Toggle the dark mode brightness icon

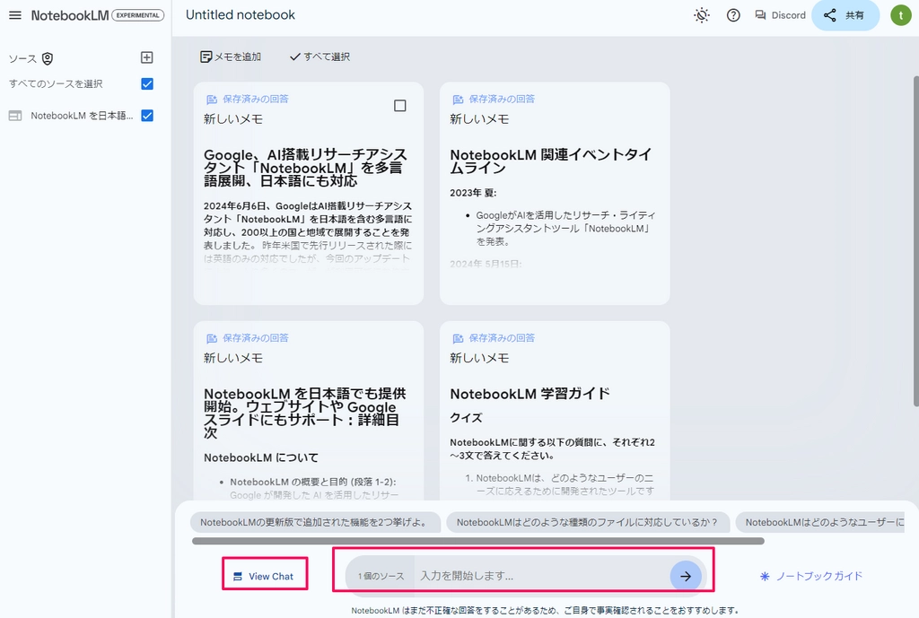702,15
